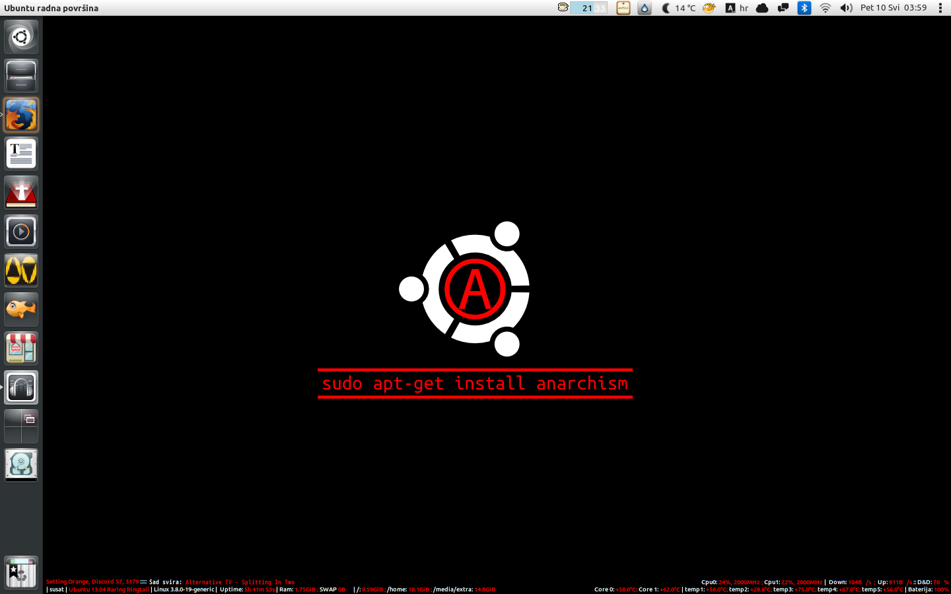
Task: Click the Baterija: 100% battery readout
Action: pyautogui.click(x=929, y=589)
